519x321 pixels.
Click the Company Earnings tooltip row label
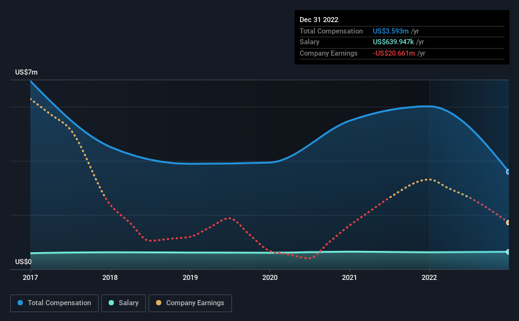(x=328, y=53)
